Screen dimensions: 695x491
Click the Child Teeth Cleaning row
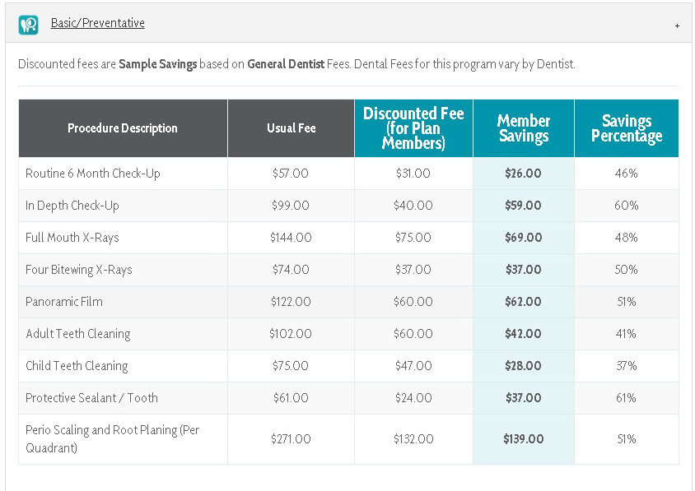click(77, 365)
